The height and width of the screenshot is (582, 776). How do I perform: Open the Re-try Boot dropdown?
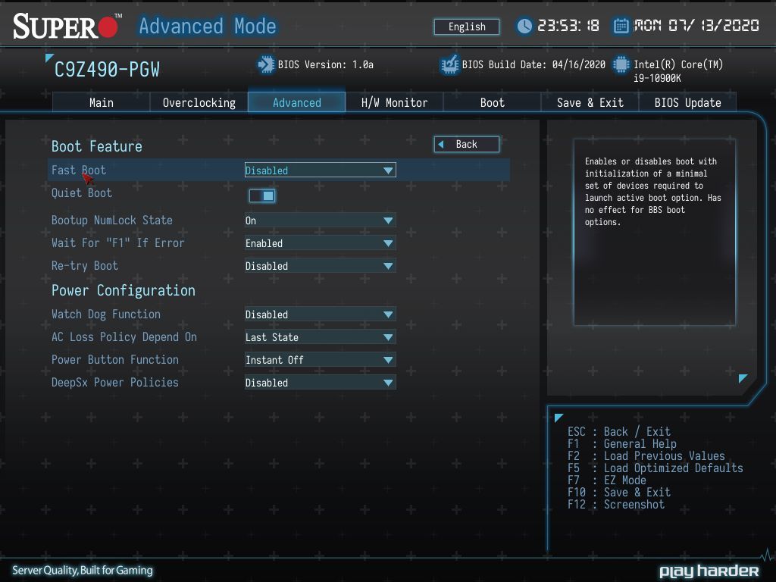click(321, 266)
